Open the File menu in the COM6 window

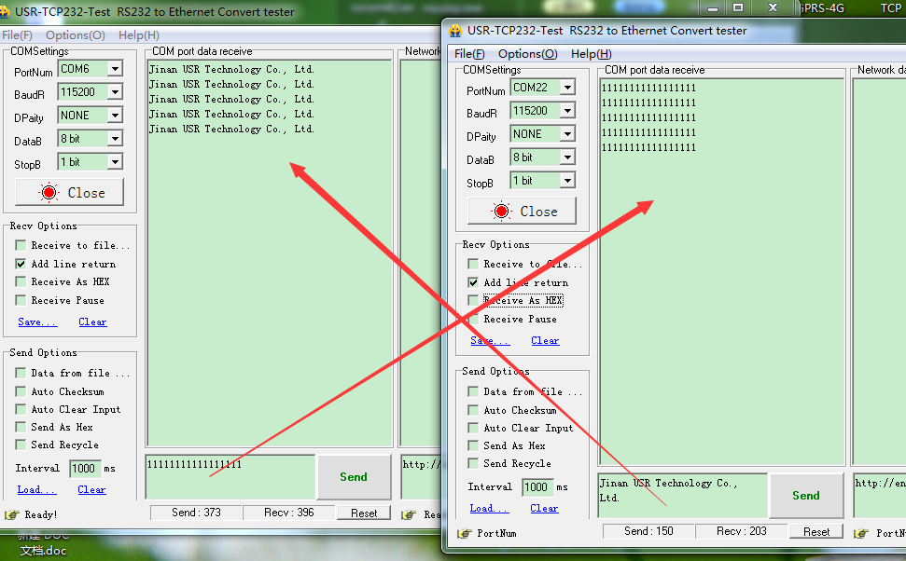click(x=17, y=35)
